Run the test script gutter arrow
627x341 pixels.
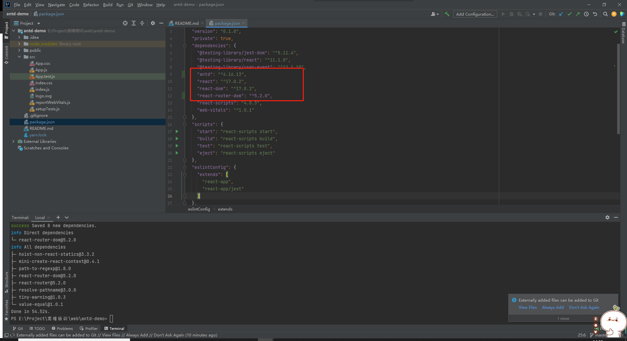pyautogui.click(x=177, y=146)
